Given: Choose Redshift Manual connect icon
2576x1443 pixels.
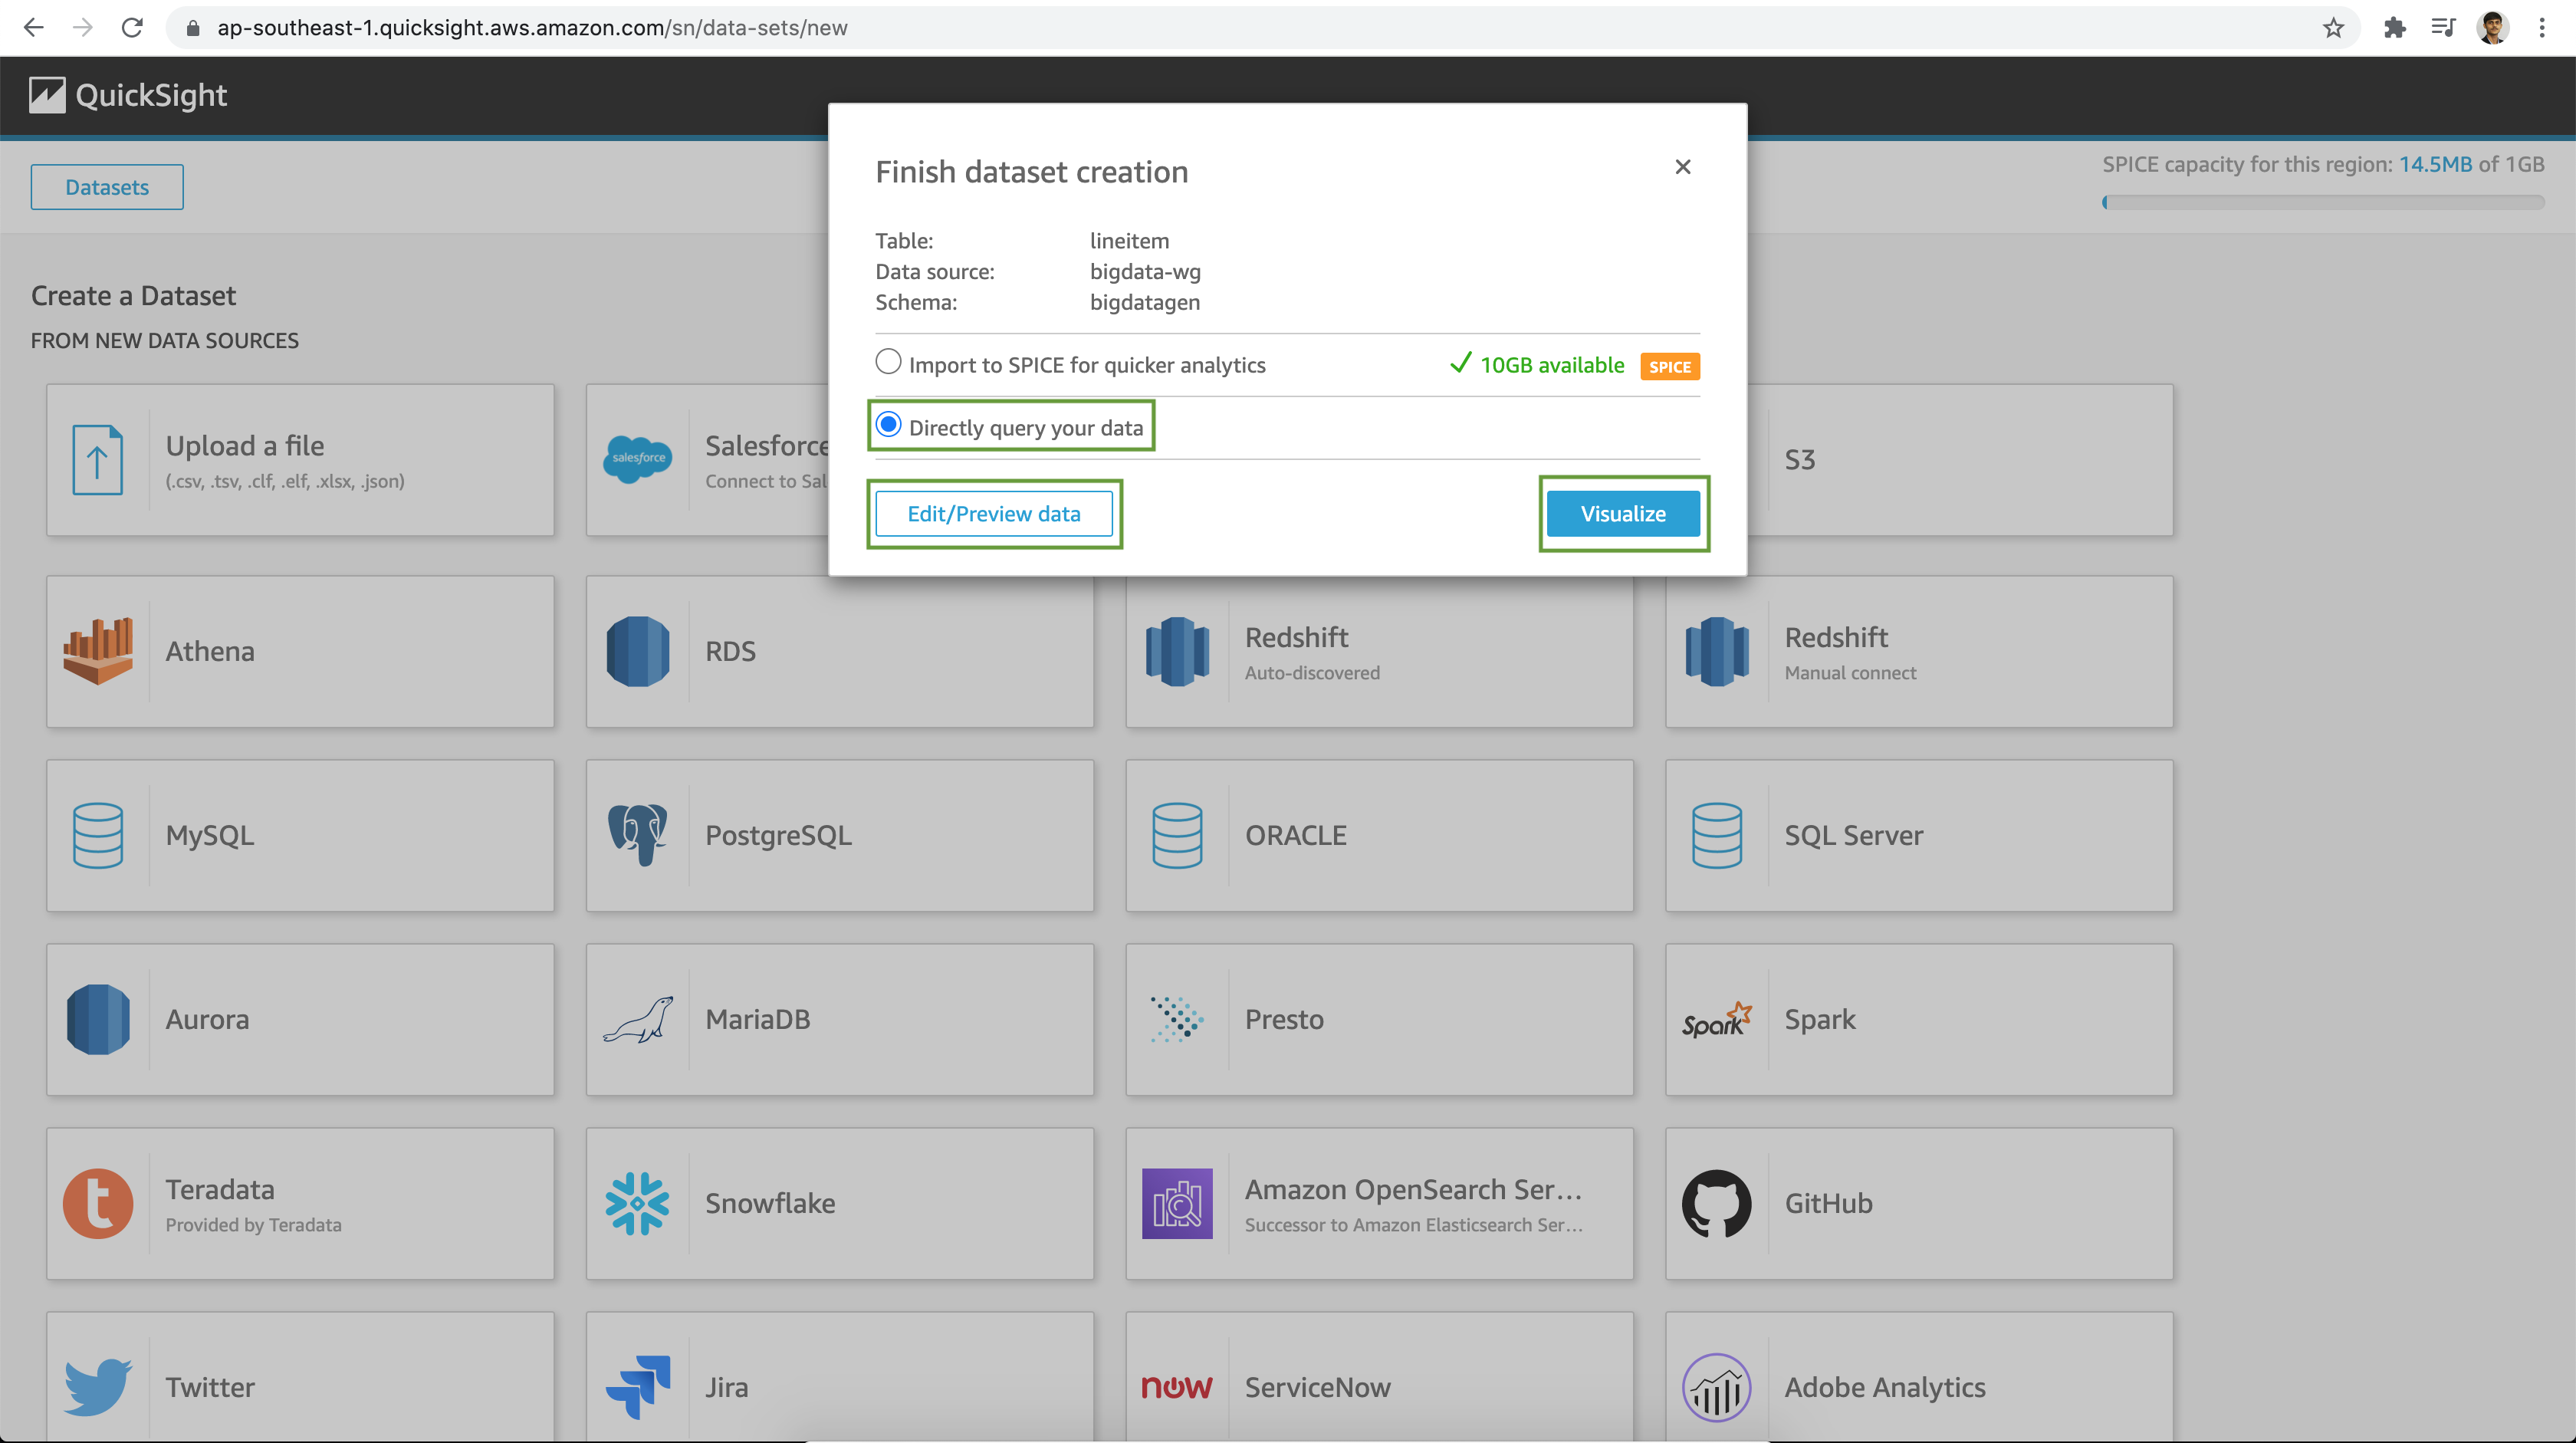Looking at the screenshot, I should click(x=1717, y=651).
